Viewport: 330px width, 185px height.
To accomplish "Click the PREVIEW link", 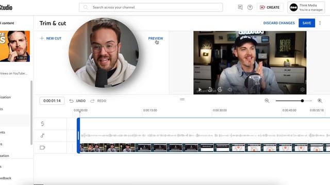I will click(156, 38).
